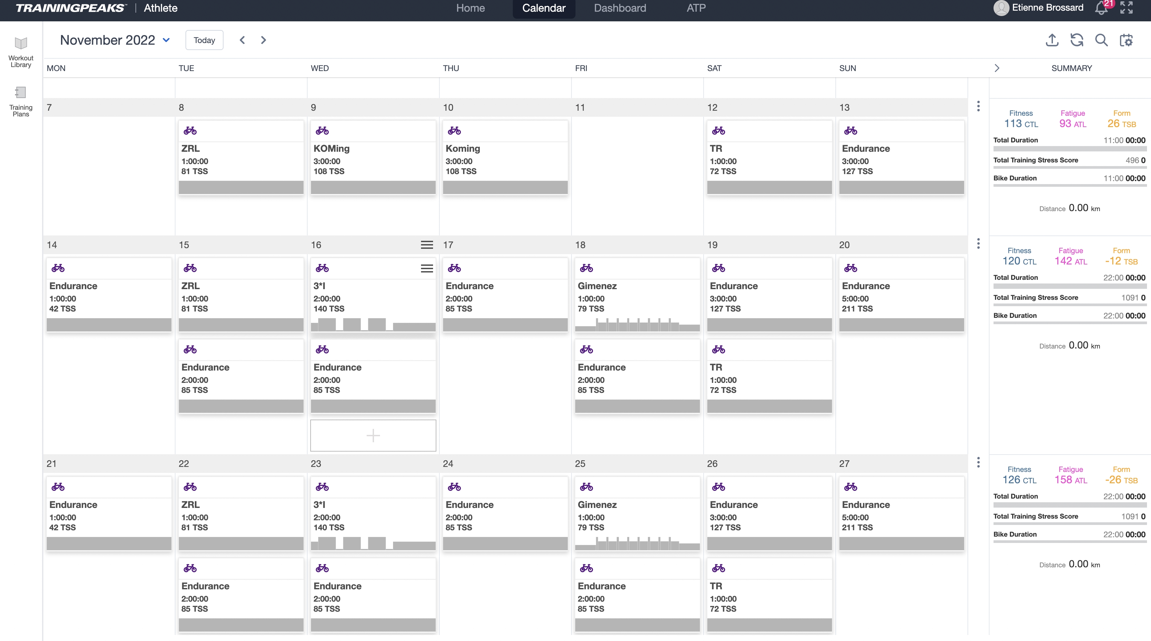Open menu on Nov 16 3*I workout card
Viewport: 1151px width, 641px height.
pos(427,268)
